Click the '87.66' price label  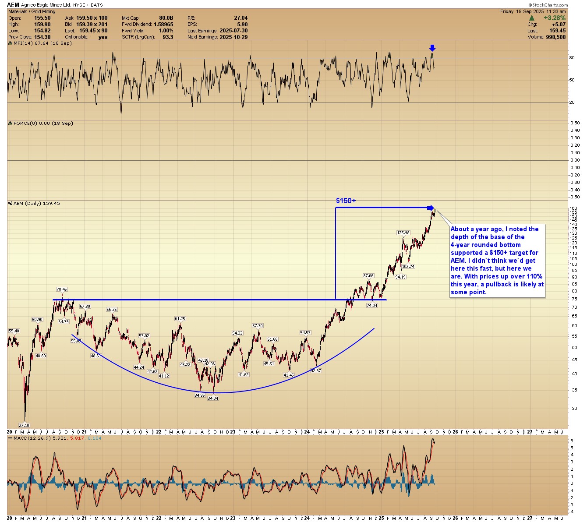tap(368, 275)
